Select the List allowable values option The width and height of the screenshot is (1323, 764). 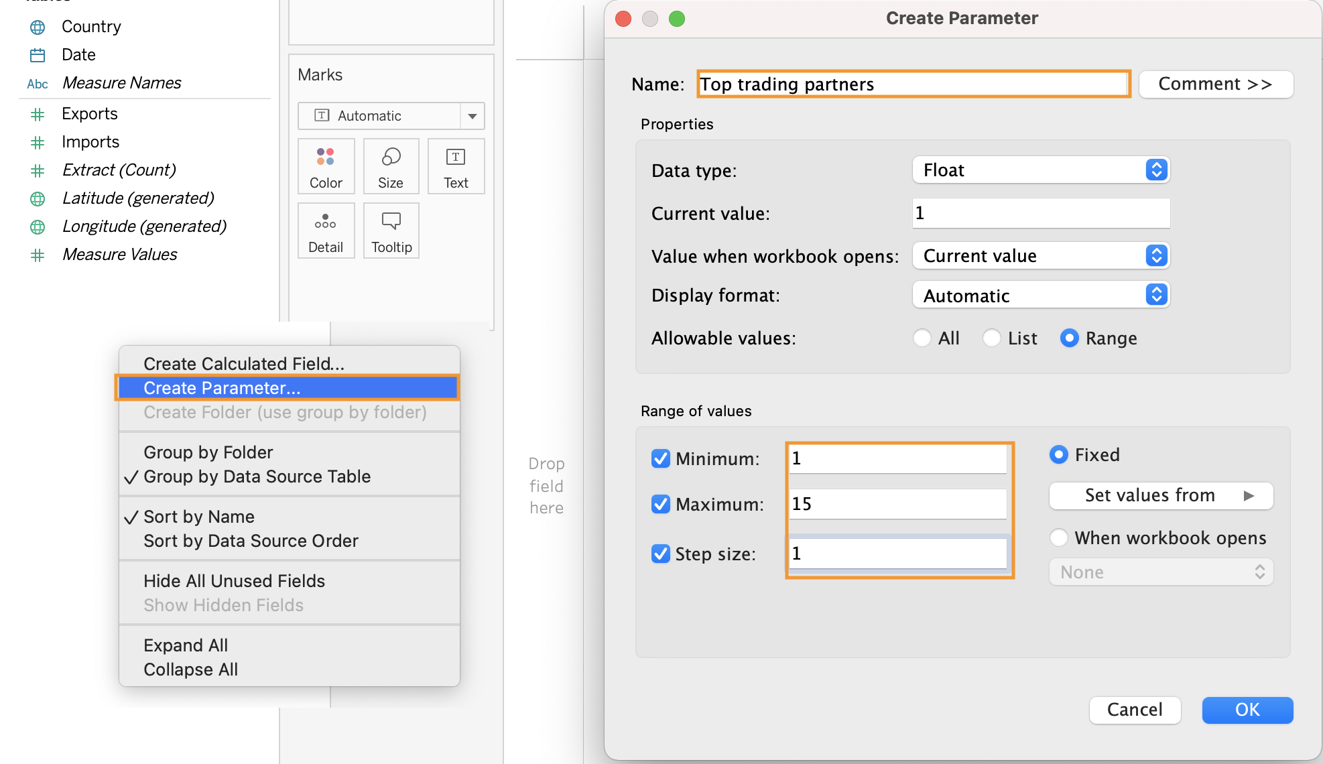point(992,338)
